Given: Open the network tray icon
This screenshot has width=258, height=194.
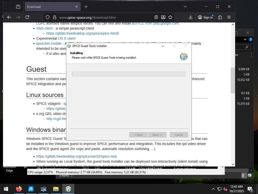Looking at the screenshot, I should coord(219,189).
